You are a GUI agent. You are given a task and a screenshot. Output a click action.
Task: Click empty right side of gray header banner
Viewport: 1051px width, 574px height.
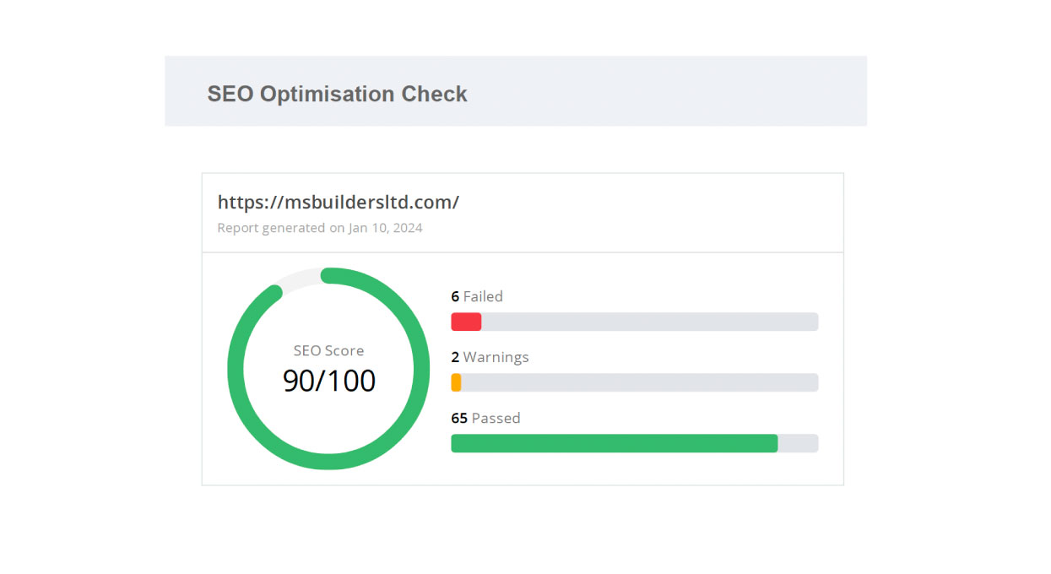point(718,91)
